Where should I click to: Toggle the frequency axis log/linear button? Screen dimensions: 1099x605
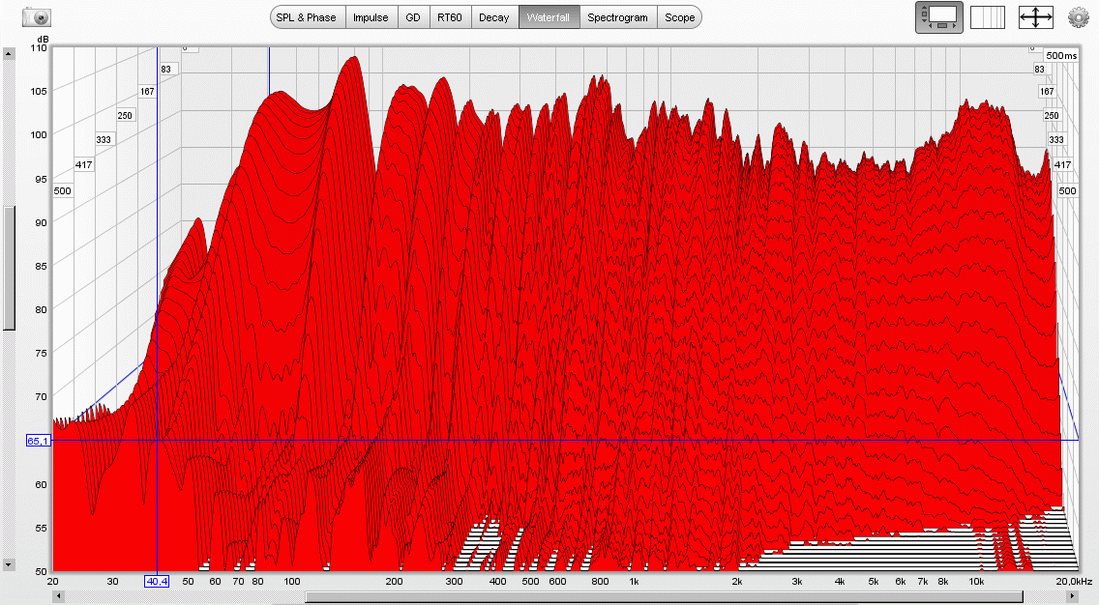pyautogui.click(x=987, y=16)
